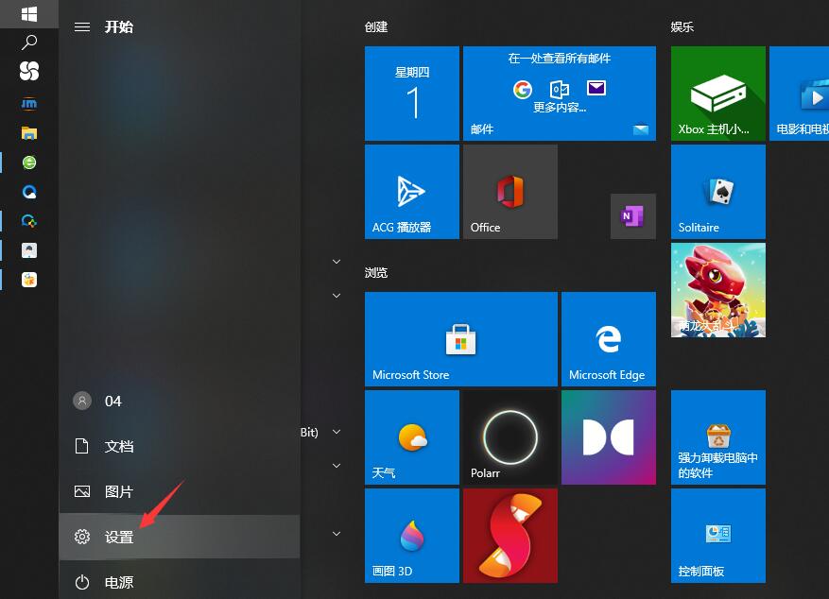Open the 天气 (Weather) tile
Screen dimensions: 829x599
tap(412, 437)
